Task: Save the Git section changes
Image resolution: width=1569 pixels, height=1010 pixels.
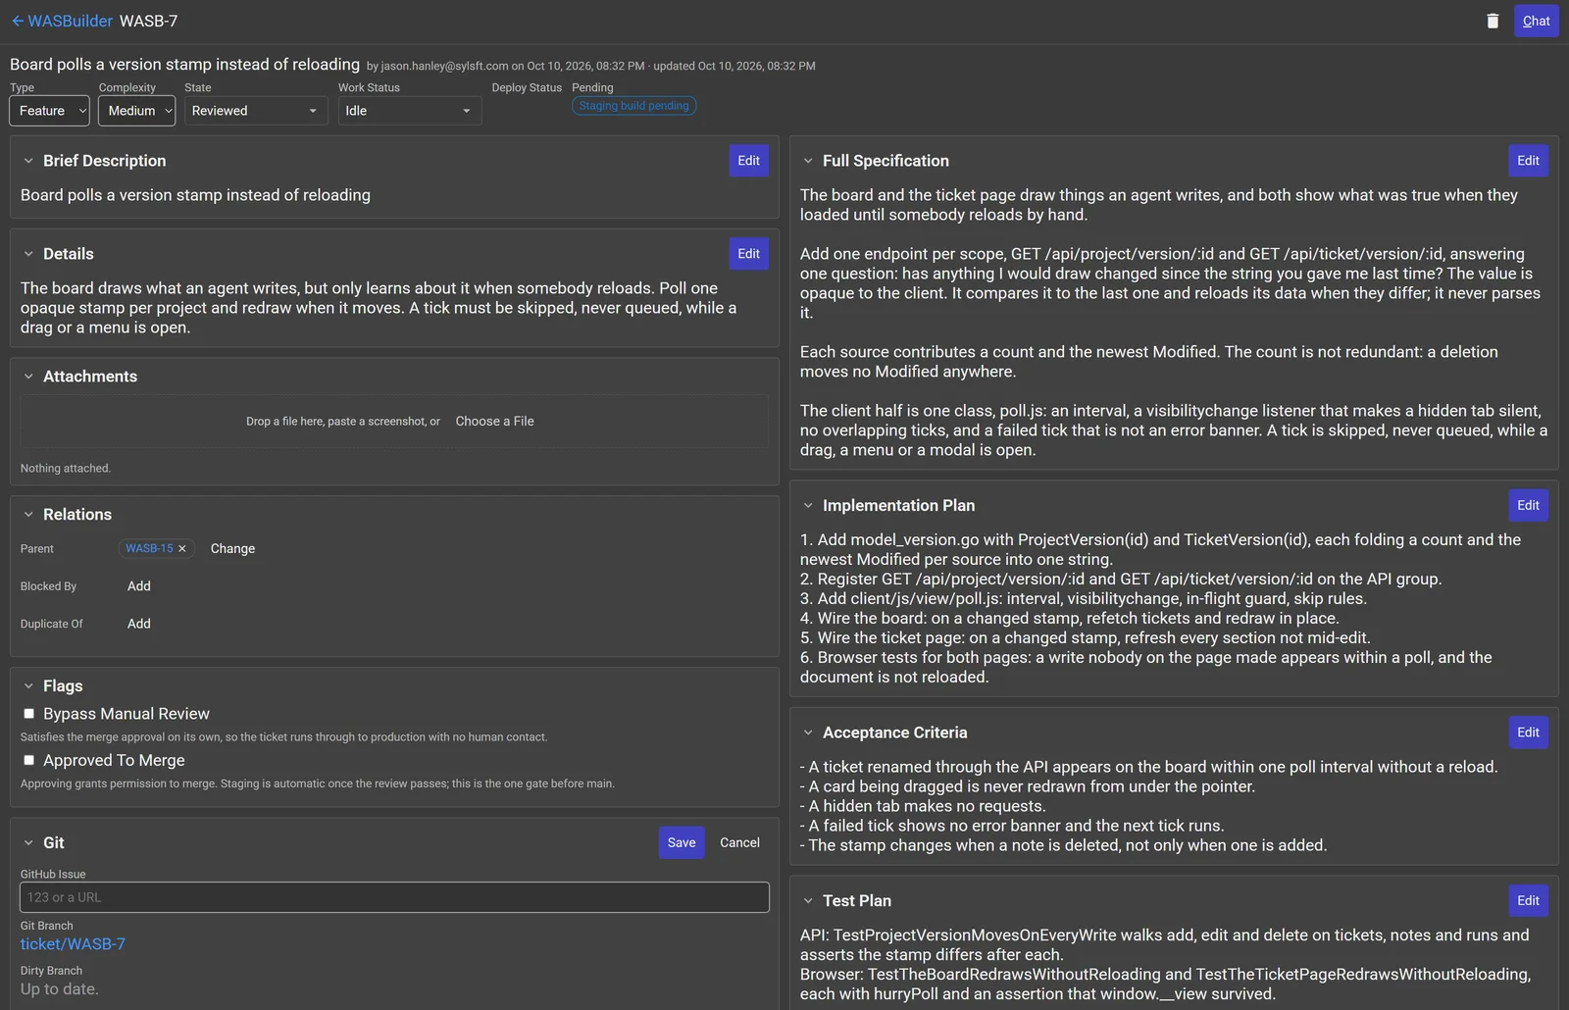Action: coord(682,843)
